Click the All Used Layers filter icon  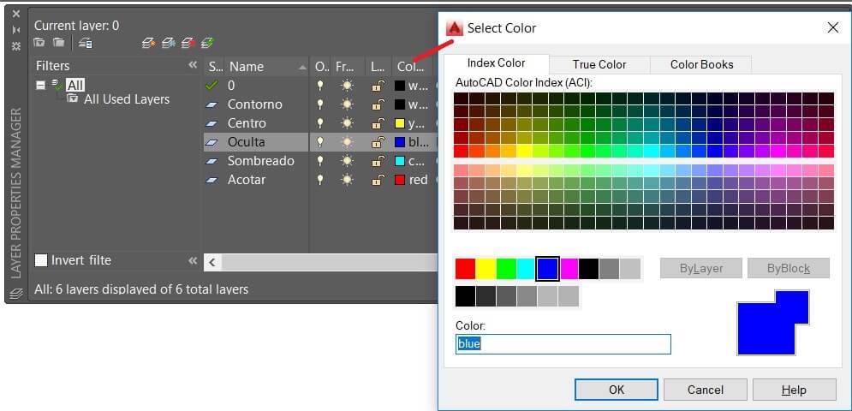pyautogui.click(x=72, y=98)
